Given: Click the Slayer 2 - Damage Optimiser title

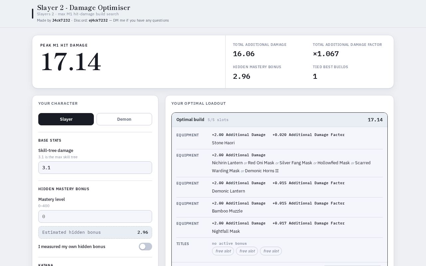Looking at the screenshot, I should 84,8.
